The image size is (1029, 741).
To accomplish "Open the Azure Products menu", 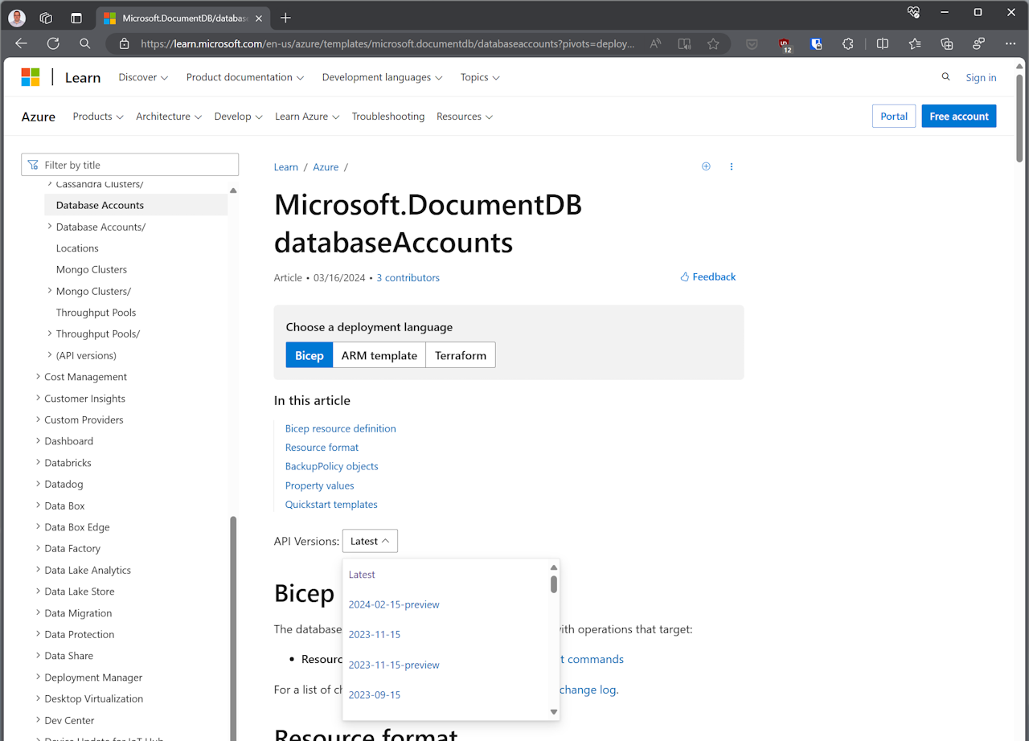I will tap(98, 117).
